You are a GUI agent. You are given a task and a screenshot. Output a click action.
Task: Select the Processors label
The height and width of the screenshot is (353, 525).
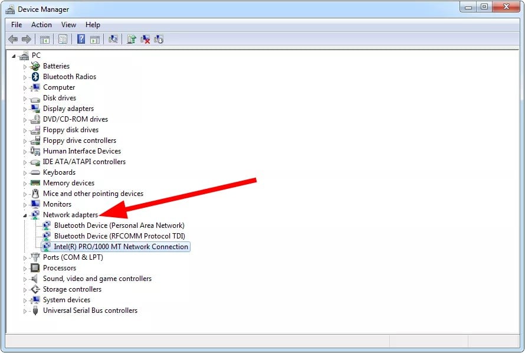pos(60,268)
